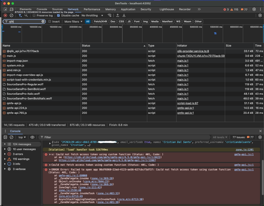Image resolution: width=264 pixels, height=206 pixels.
Task: Click the import HAR upload icon
Action: [118, 15]
